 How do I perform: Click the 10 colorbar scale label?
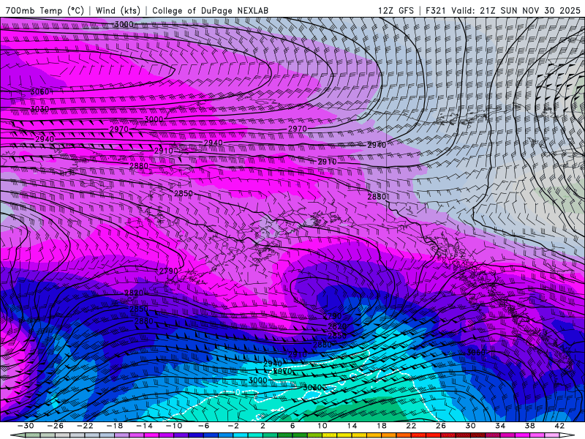322,426
